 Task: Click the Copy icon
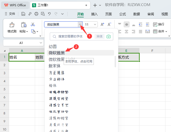click(x=33, y=31)
